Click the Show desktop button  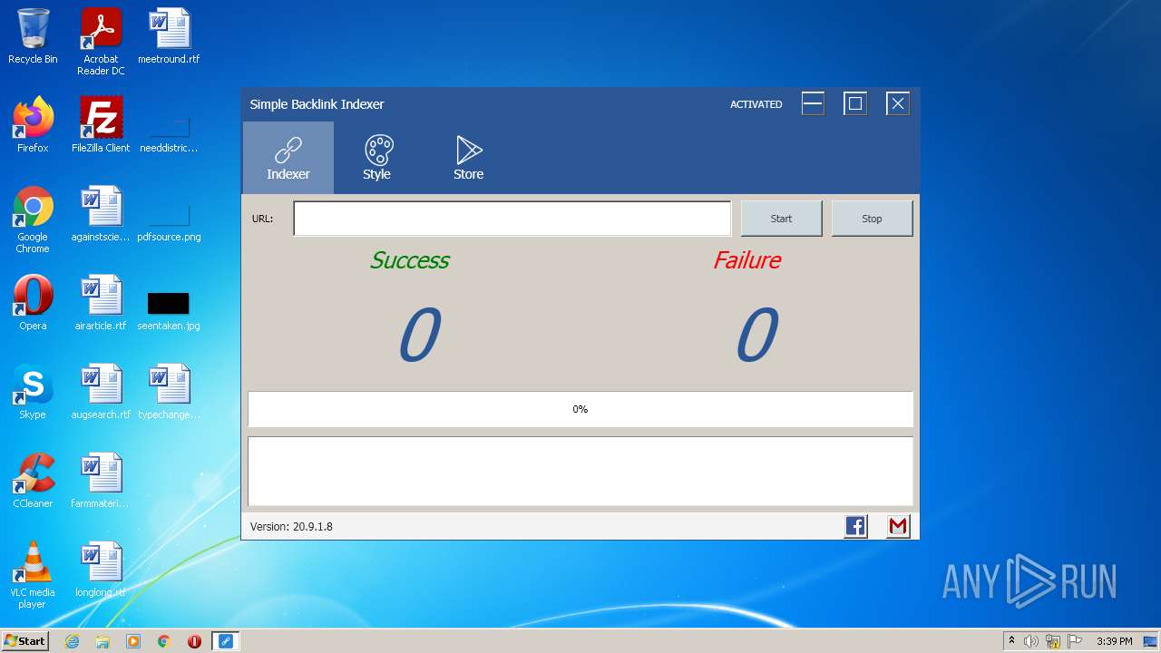click(x=1150, y=641)
